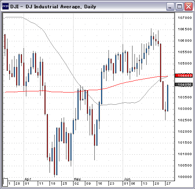
Task: Click the CQG logo icon in title bar
Action: click(6, 6)
